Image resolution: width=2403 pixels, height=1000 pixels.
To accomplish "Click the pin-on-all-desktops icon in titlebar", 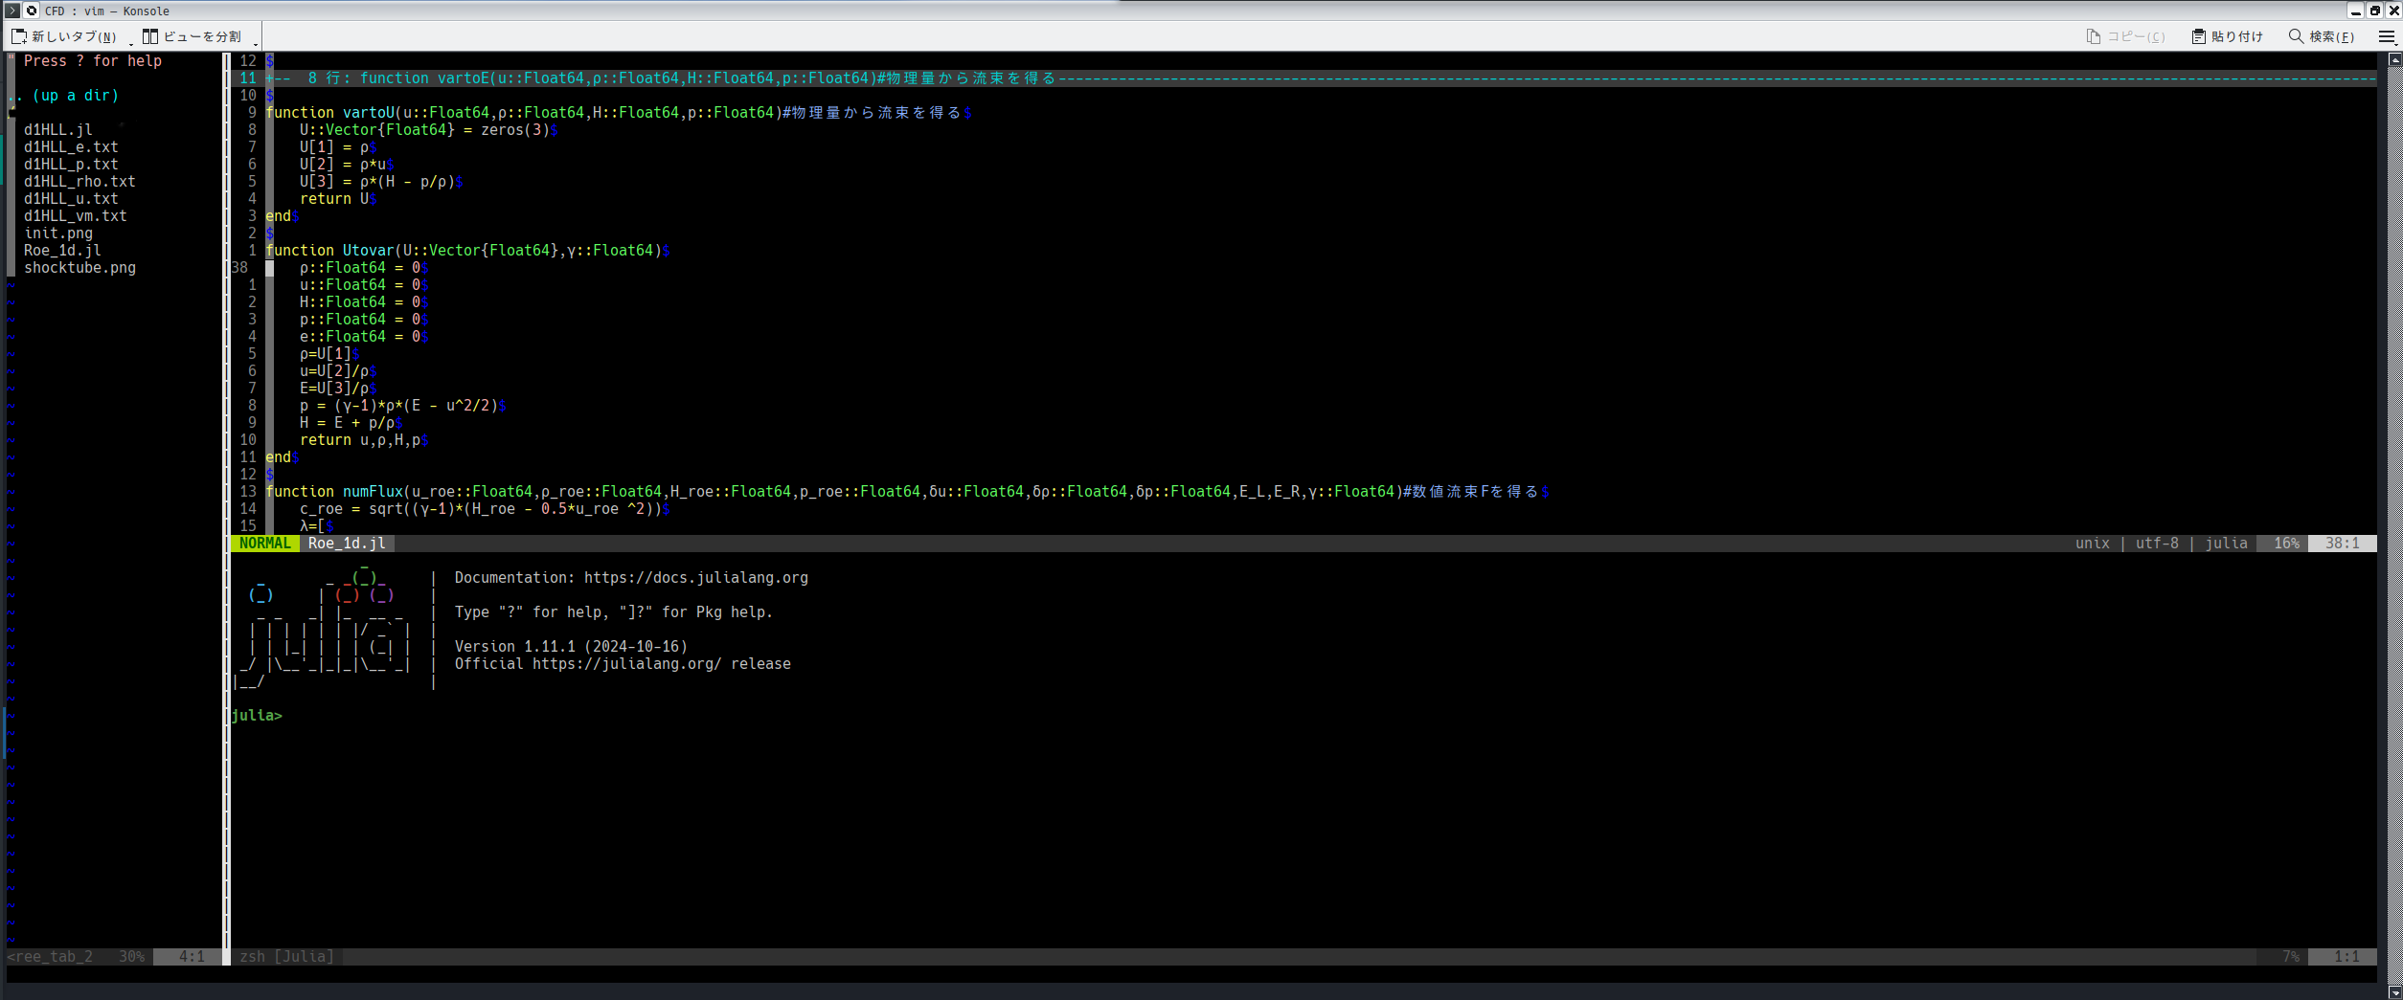I will 32,11.
